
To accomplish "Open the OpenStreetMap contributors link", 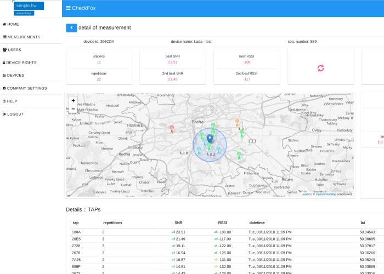I will pos(326,194).
